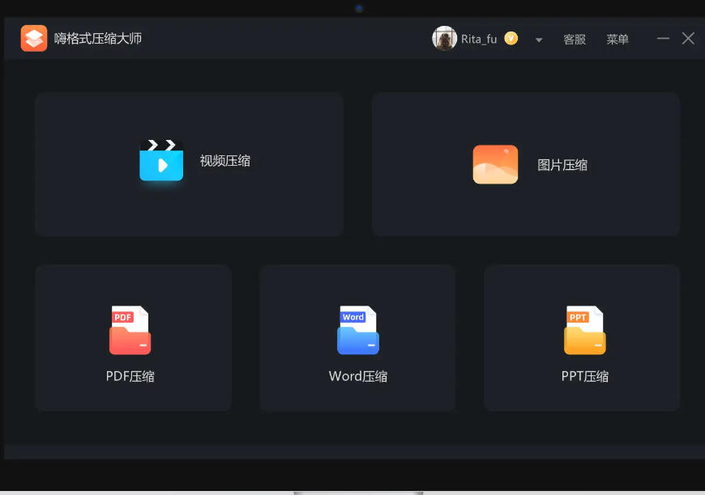Click the 嗨格式压缩大师 app title
This screenshot has height=495, width=705.
click(x=97, y=39)
